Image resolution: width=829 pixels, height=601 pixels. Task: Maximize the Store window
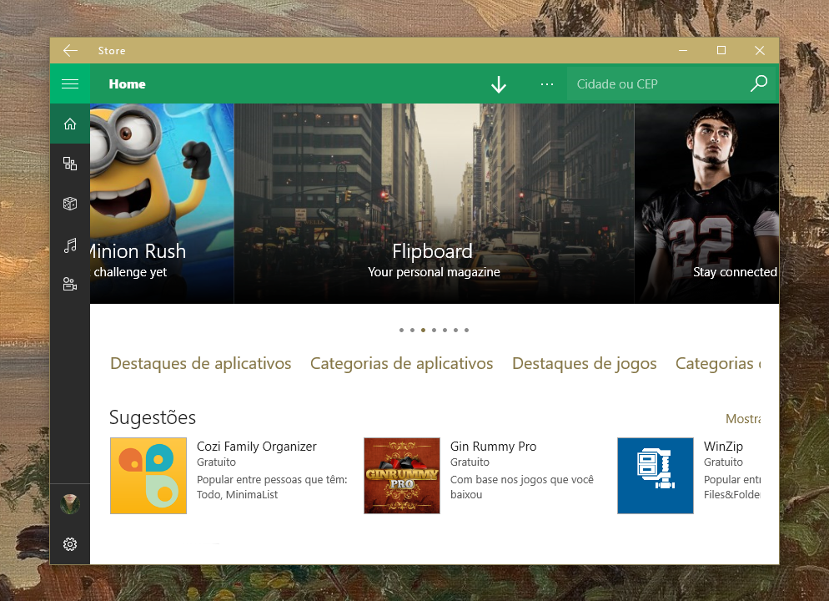pyautogui.click(x=721, y=51)
